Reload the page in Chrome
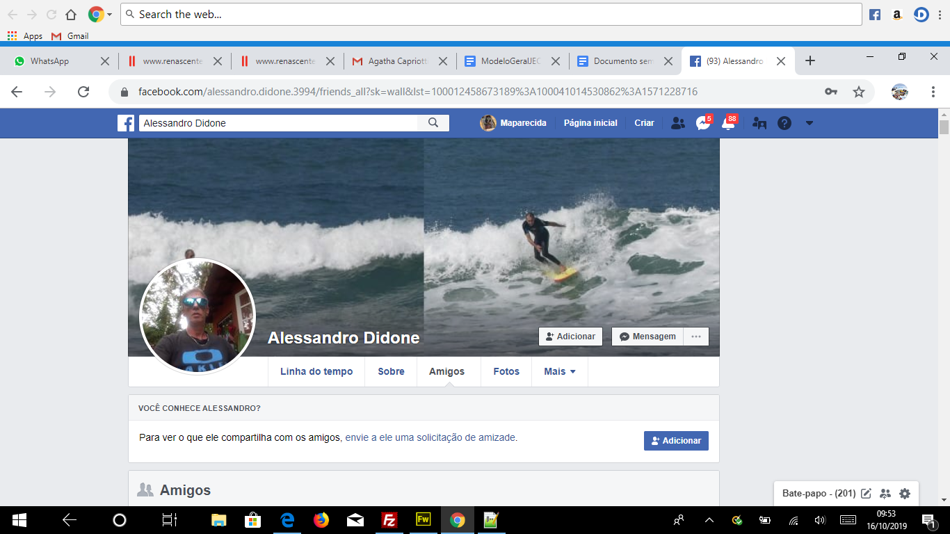Viewport: 950px width, 534px height. pos(83,92)
